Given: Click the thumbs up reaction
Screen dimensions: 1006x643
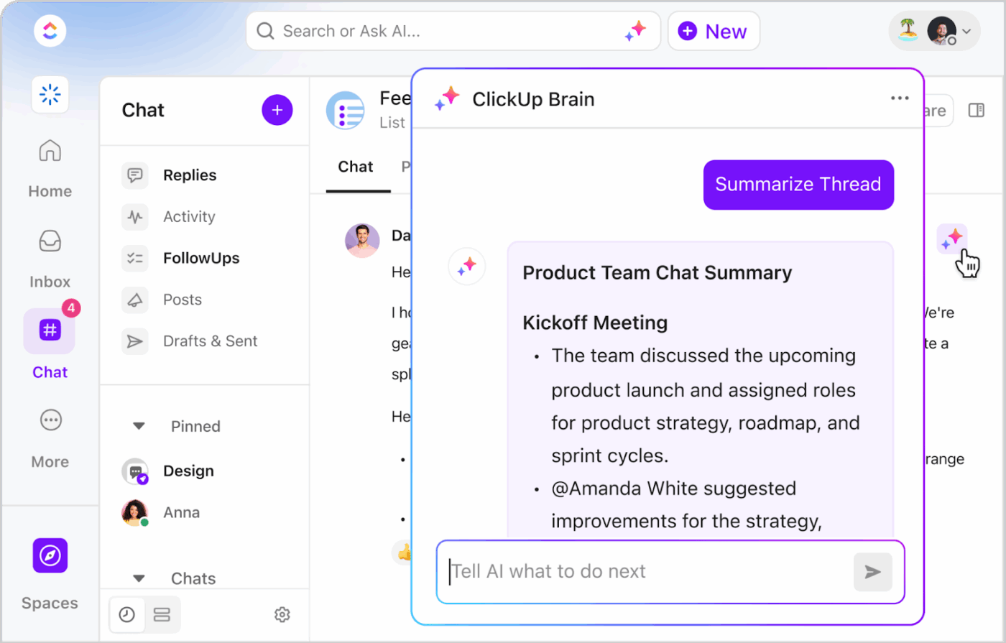Looking at the screenshot, I should pyautogui.click(x=404, y=552).
